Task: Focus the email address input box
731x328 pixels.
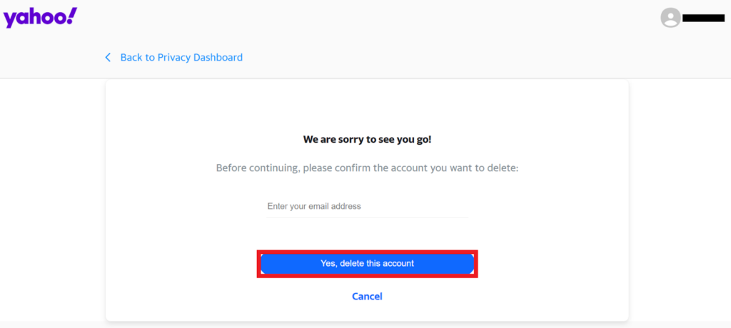Action: pos(367,207)
